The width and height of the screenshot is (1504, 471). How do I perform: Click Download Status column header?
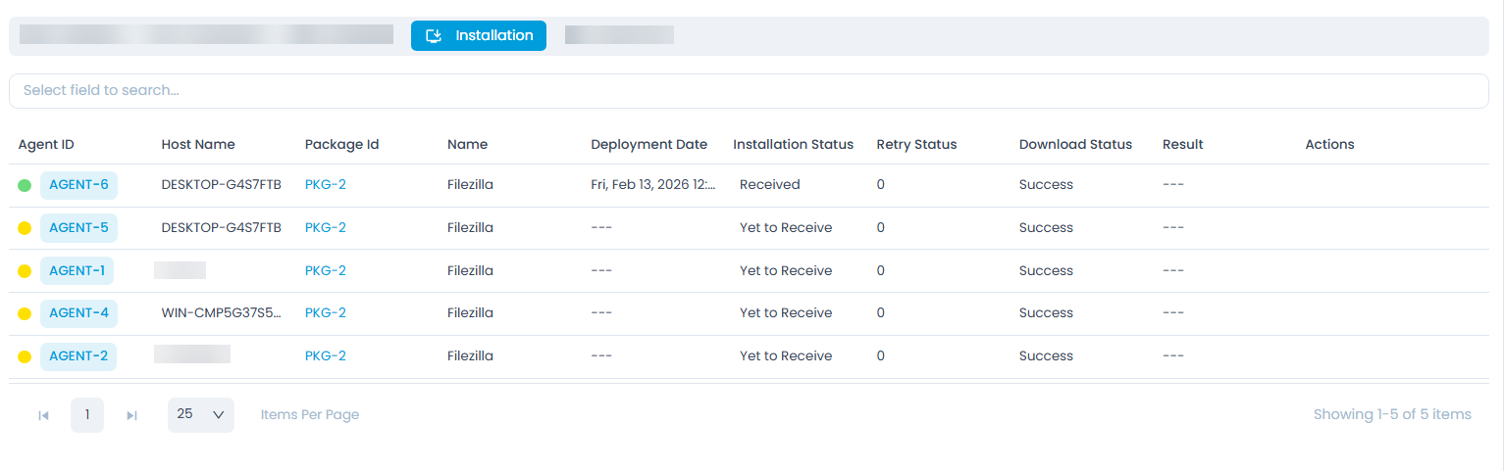click(1075, 145)
